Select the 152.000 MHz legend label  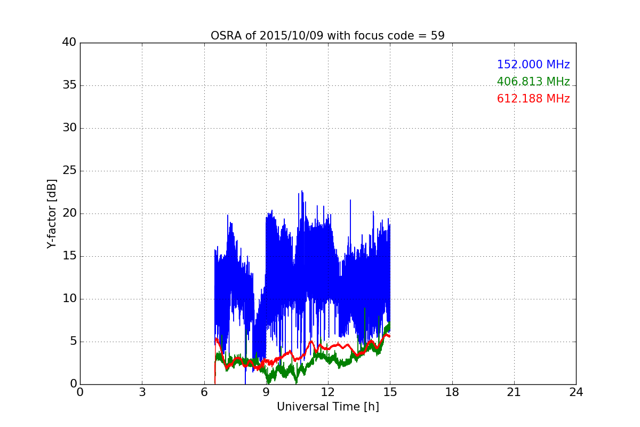533,65
